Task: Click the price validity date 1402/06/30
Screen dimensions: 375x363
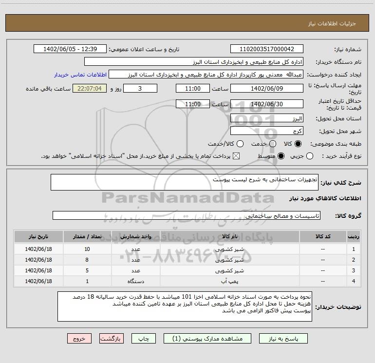Action: pos(267,104)
